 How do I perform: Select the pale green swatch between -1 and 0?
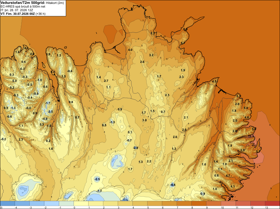(66, 203)
